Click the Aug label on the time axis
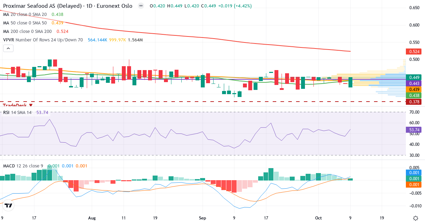Image resolution: width=425 pixels, height=223 pixels. (x=92, y=218)
